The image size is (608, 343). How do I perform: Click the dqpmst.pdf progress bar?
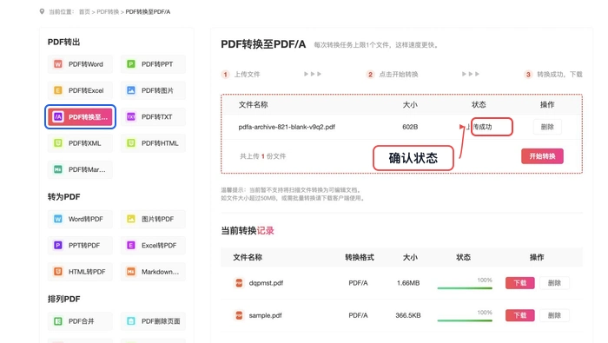[465, 288]
